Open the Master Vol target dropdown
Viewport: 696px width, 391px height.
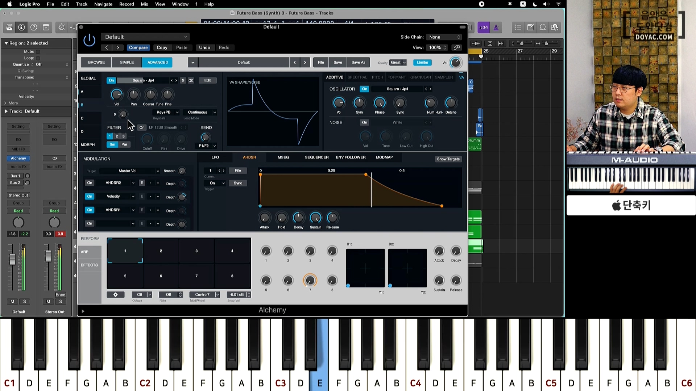coord(130,171)
